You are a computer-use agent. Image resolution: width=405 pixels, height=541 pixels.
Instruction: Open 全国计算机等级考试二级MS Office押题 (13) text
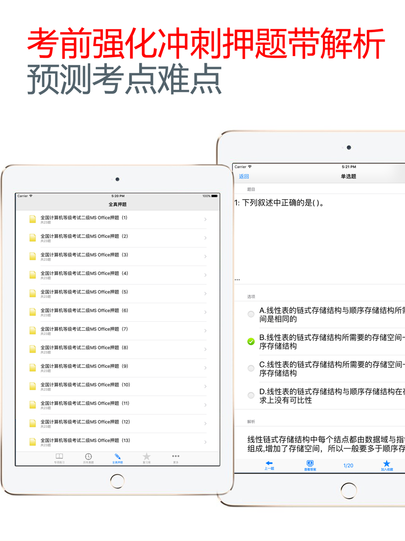click(85, 440)
